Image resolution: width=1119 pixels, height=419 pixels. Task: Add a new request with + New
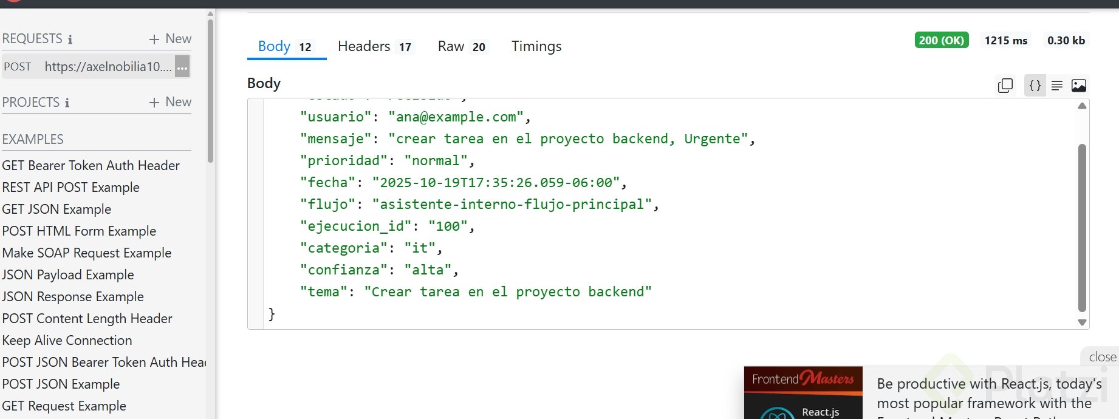[170, 39]
